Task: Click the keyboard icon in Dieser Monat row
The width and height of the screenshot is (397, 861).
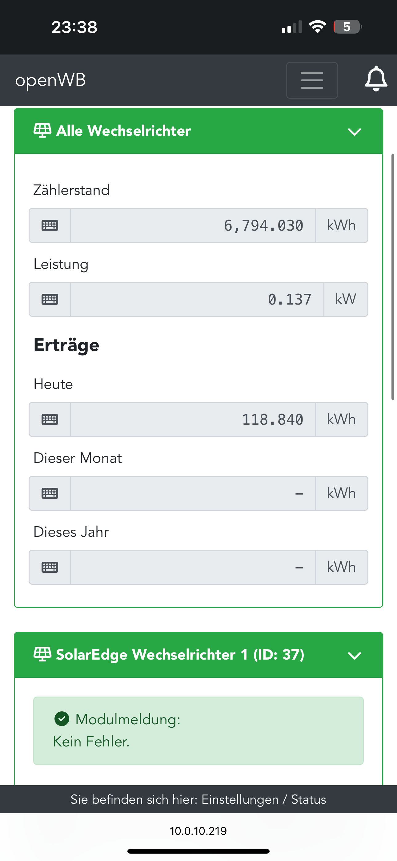Action: coord(50,493)
